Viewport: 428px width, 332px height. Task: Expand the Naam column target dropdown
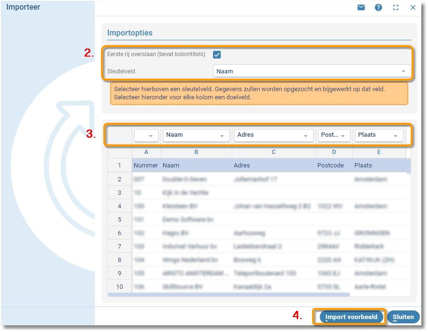coord(196,135)
